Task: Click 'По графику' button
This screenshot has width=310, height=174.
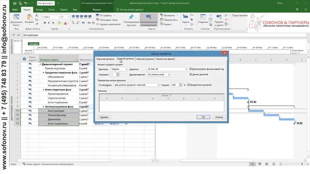Action: (105, 15)
